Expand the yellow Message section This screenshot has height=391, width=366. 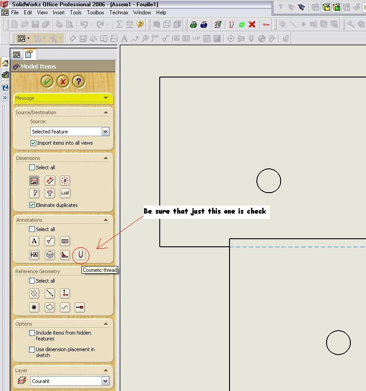pyautogui.click(x=106, y=98)
